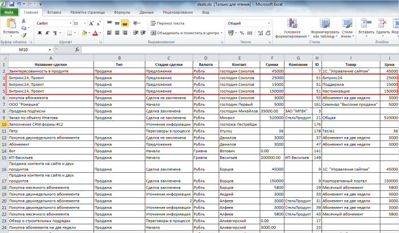Align cell text to the top
The width and height of the screenshot is (399, 233).
coord(109,23)
